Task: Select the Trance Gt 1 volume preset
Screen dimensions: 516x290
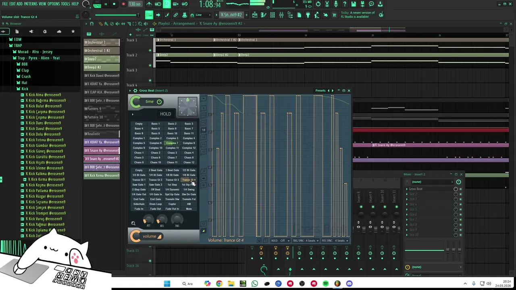Action: (139, 180)
